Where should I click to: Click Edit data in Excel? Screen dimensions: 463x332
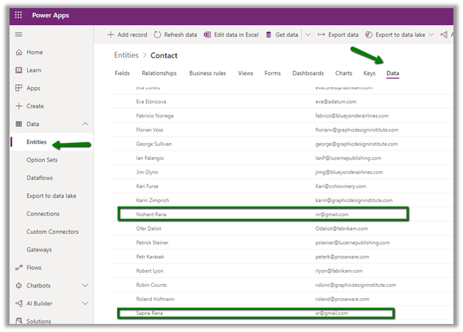231,35
